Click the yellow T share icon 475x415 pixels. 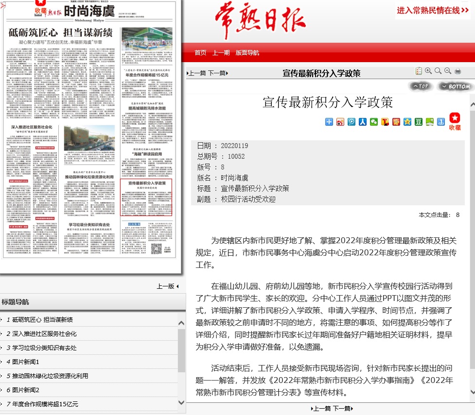[385, 122]
